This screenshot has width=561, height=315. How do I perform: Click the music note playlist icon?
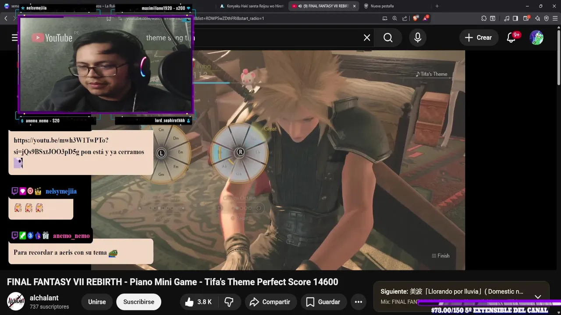(x=507, y=18)
